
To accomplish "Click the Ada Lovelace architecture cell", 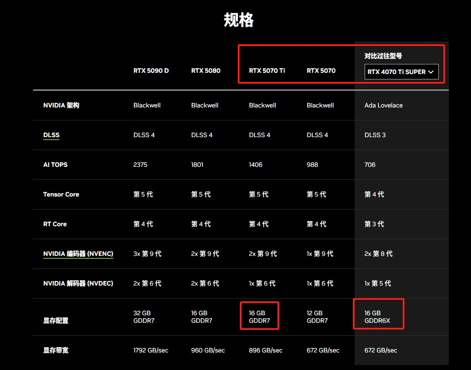I will tap(383, 105).
